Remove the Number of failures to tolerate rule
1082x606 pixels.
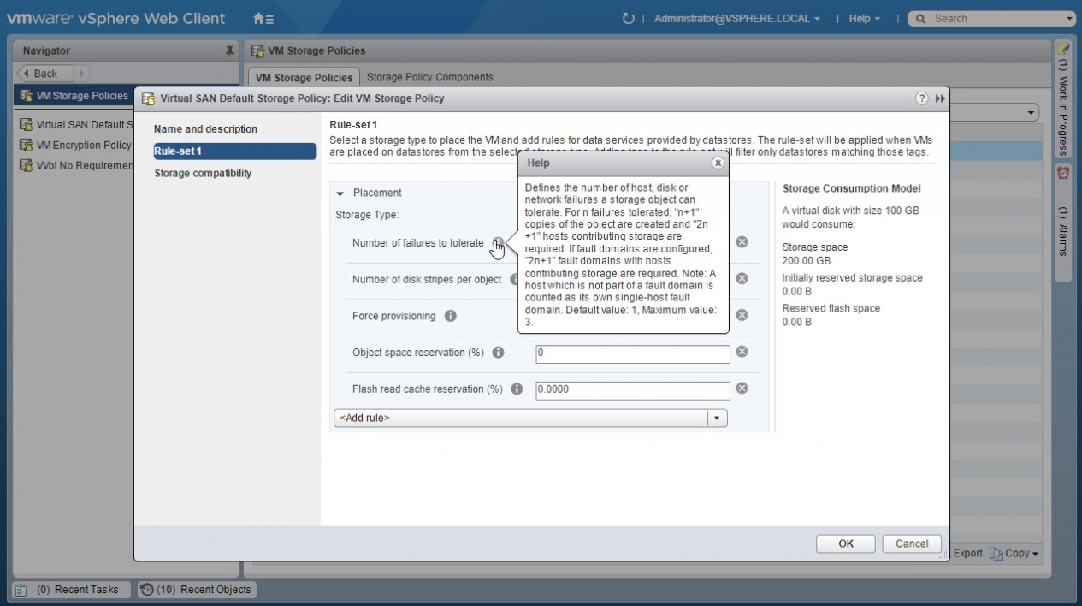point(742,242)
